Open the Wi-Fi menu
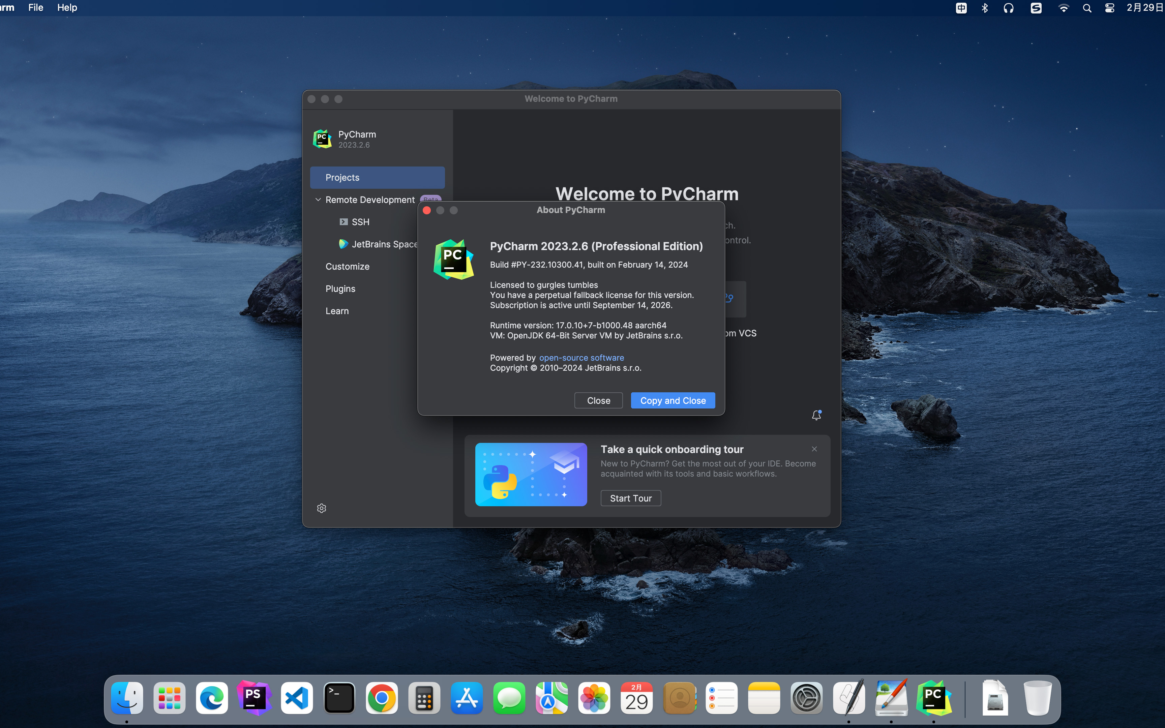Image resolution: width=1165 pixels, height=728 pixels. click(1064, 8)
